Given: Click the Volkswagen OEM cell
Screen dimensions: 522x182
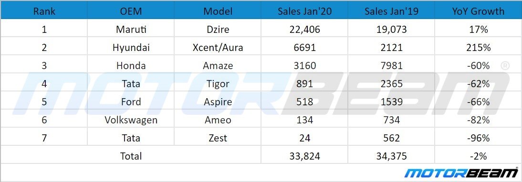Looking at the screenshot, I should [x=131, y=120].
